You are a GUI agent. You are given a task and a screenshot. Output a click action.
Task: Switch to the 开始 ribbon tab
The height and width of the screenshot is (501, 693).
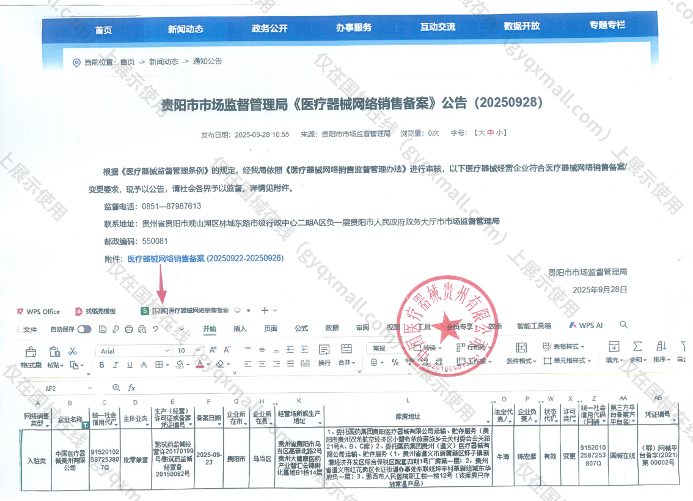[x=210, y=329]
